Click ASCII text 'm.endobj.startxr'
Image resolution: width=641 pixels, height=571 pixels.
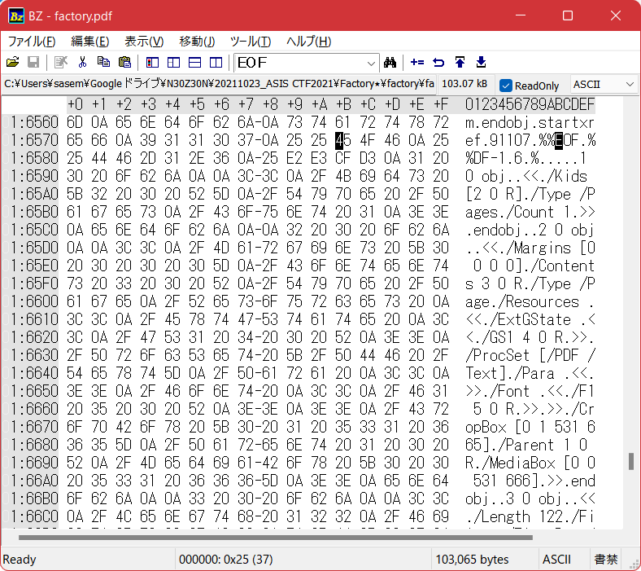(530, 122)
